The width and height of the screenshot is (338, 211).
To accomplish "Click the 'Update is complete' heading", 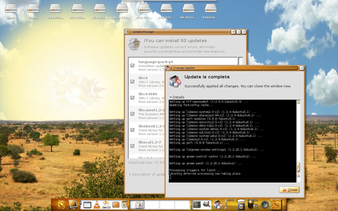I will pos(207,77).
